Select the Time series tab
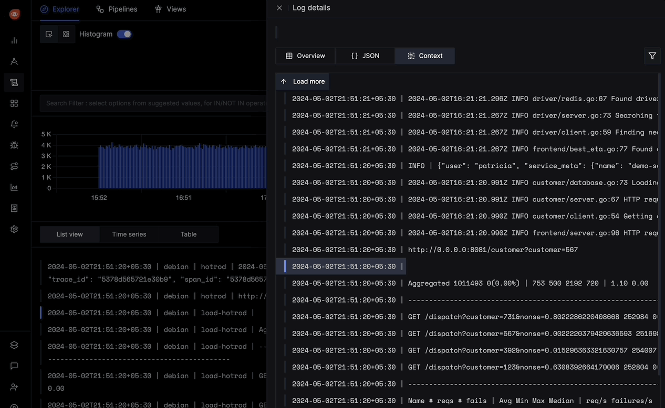665x408 pixels. pyautogui.click(x=129, y=234)
